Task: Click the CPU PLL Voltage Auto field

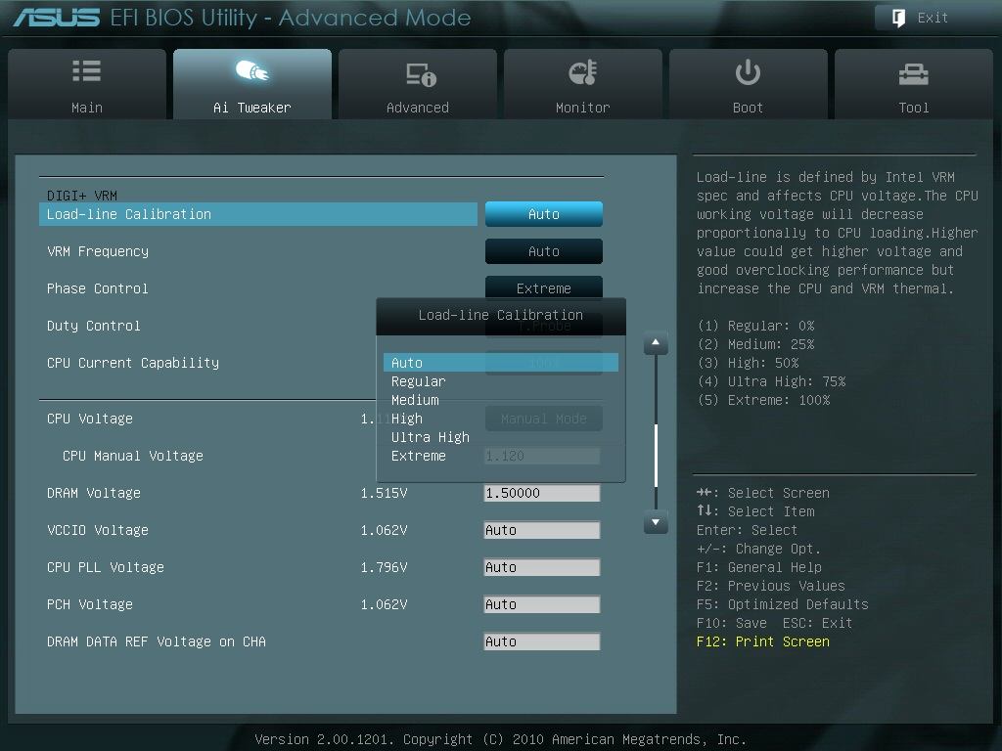Action: click(x=542, y=567)
